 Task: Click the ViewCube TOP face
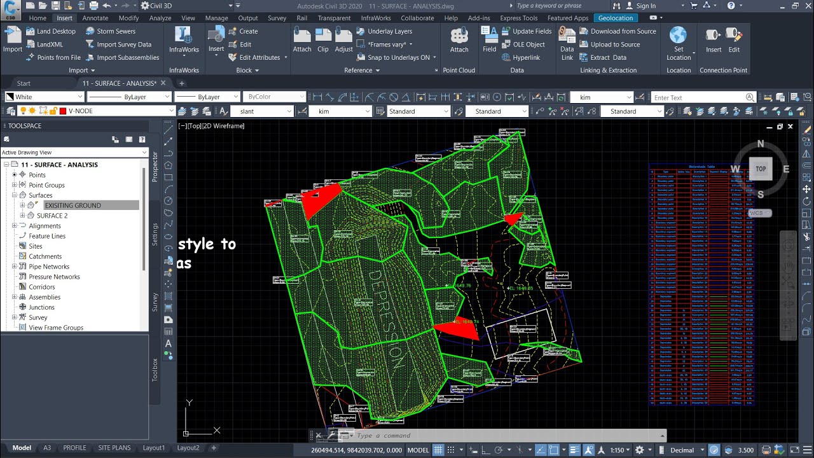point(761,169)
